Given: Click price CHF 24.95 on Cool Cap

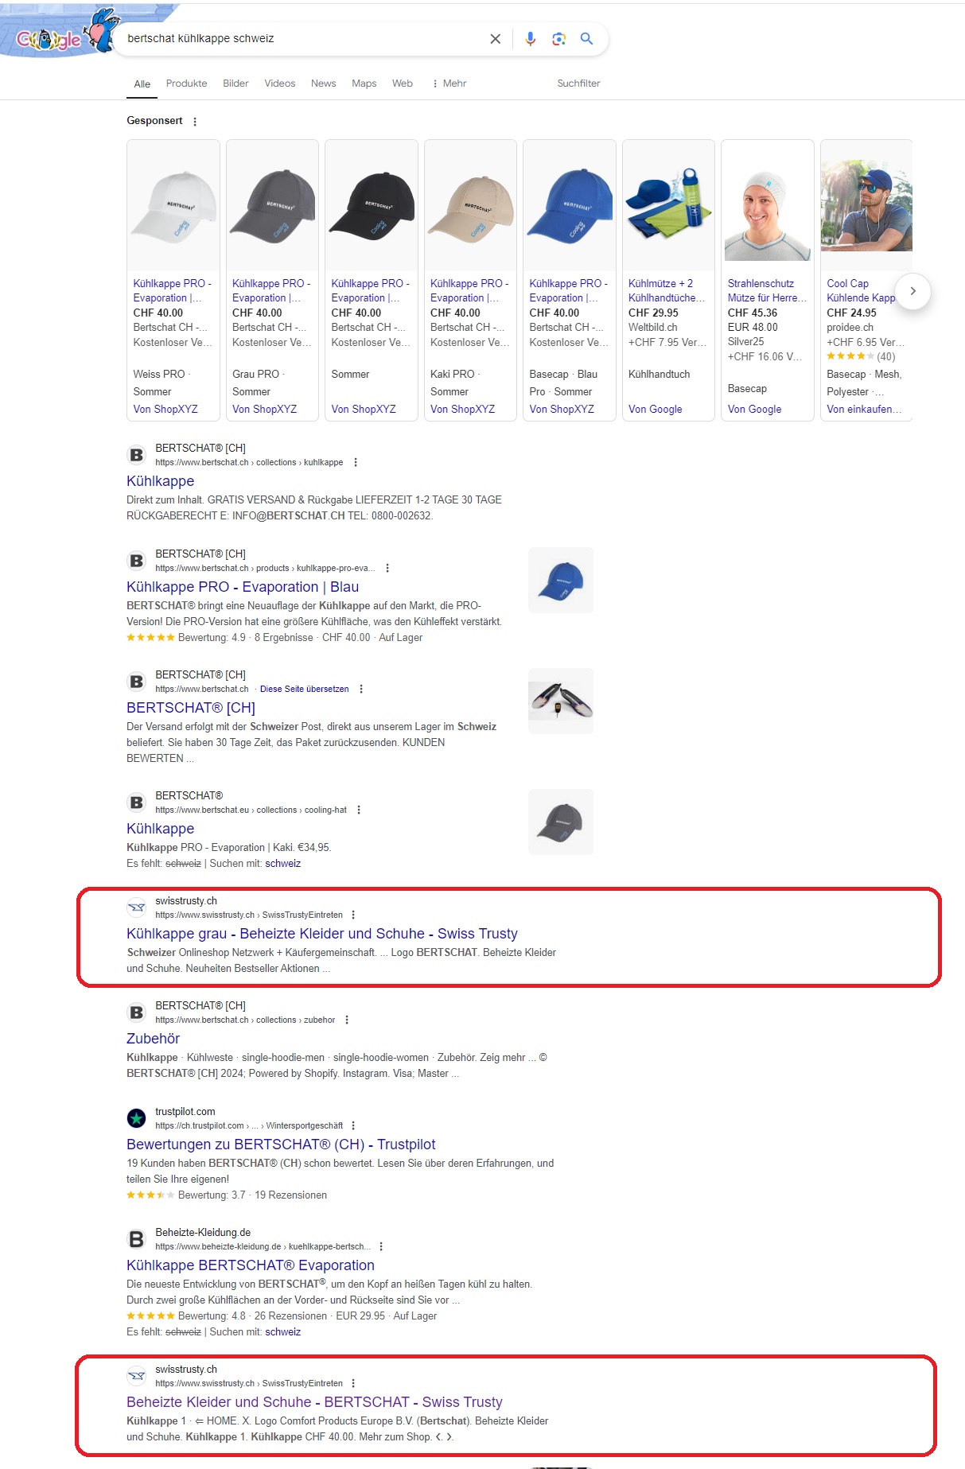Looking at the screenshot, I should tap(851, 313).
